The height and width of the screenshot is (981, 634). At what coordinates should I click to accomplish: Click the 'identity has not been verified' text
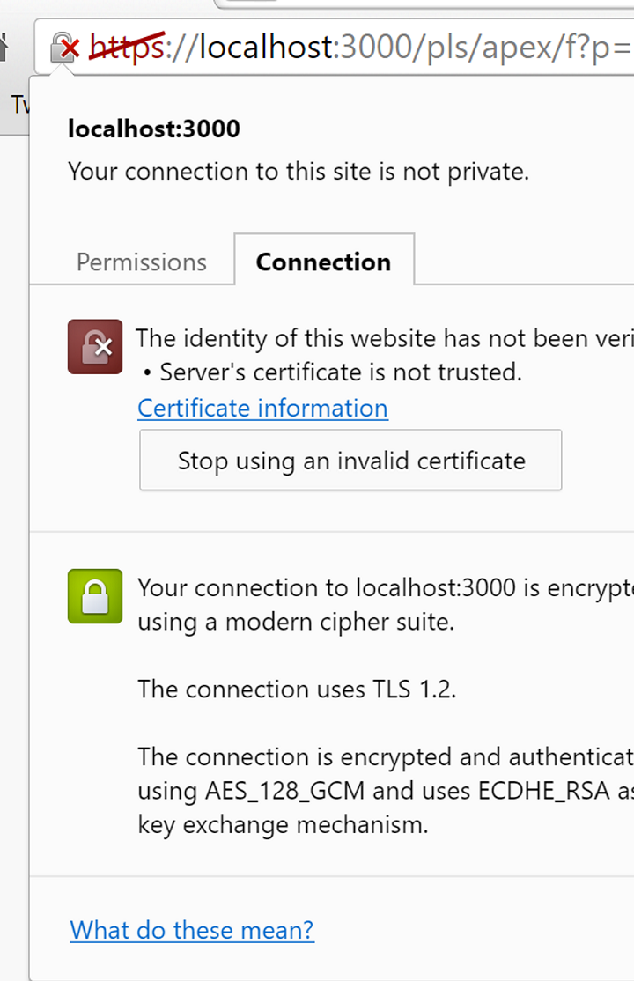[385, 338]
